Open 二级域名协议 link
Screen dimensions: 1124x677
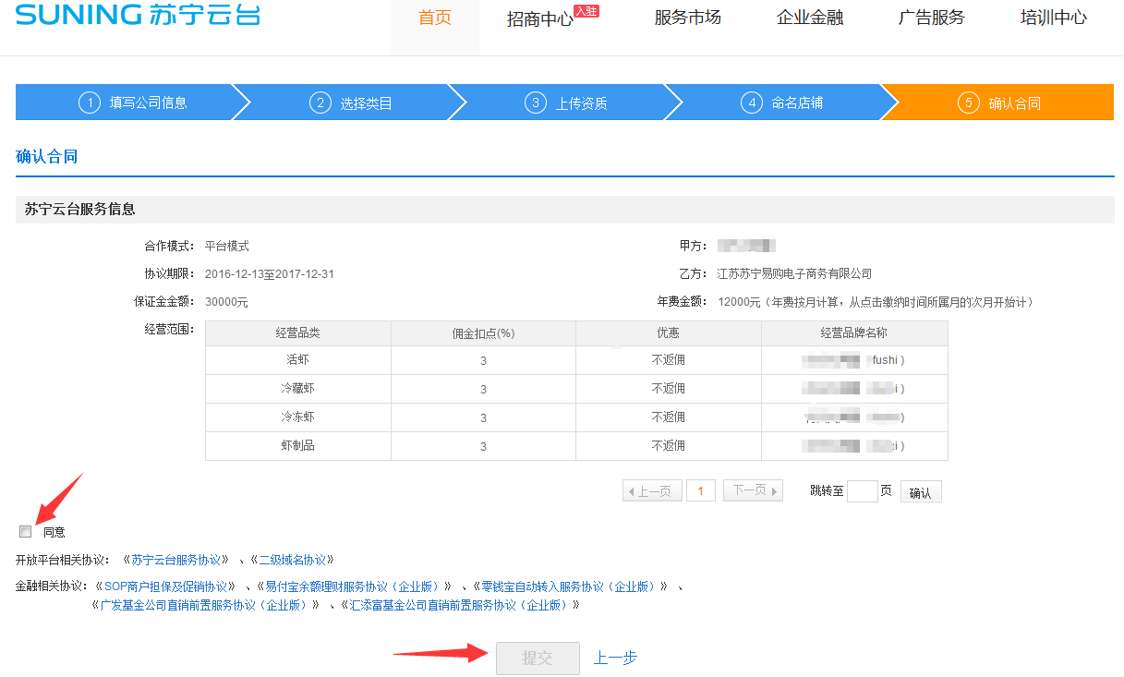[x=292, y=560]
